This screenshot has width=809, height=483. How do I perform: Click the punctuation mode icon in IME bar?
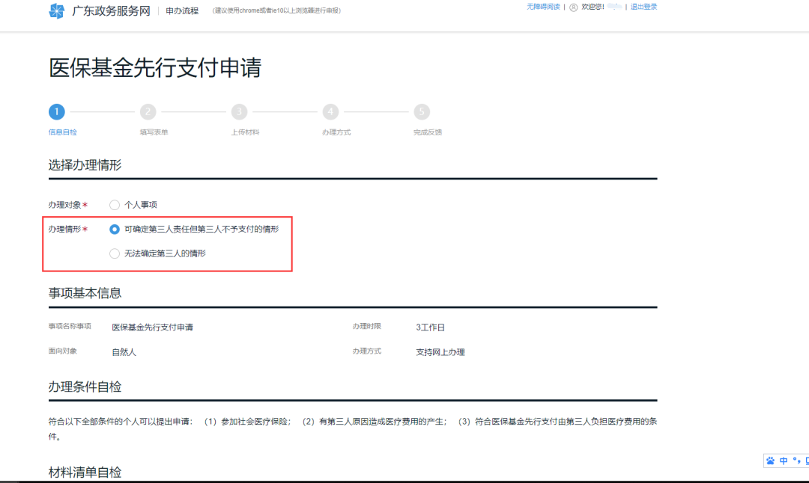point(796,461)
